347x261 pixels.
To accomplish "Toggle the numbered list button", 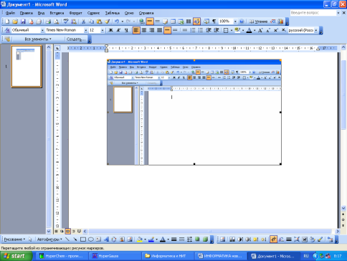I will 193,30.
